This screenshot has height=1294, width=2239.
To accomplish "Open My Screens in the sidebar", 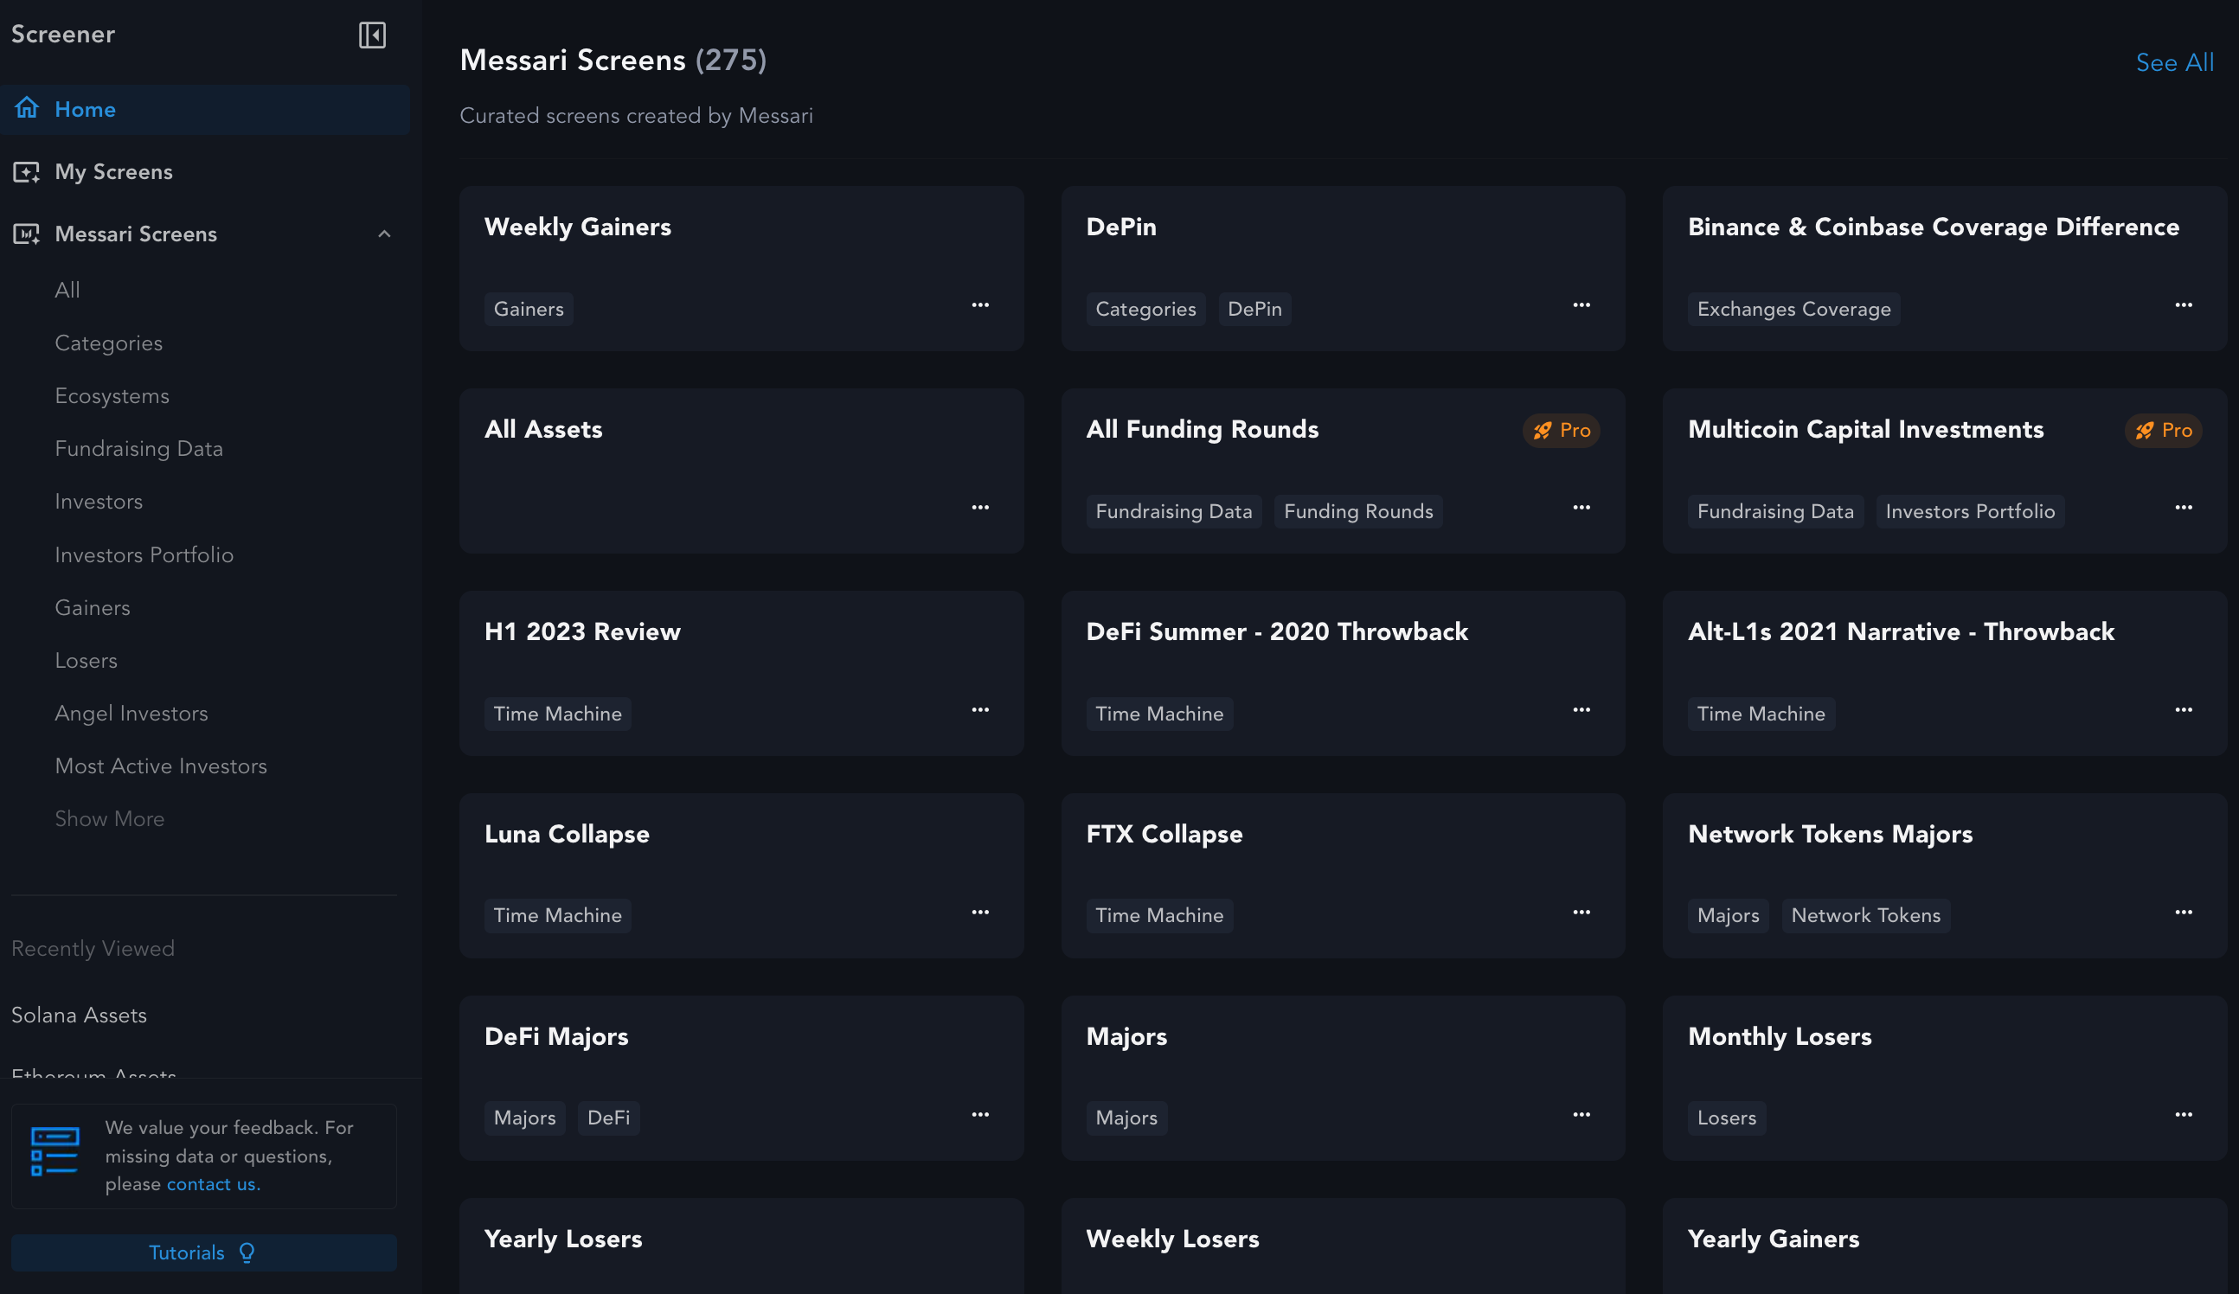I will 113,171.
